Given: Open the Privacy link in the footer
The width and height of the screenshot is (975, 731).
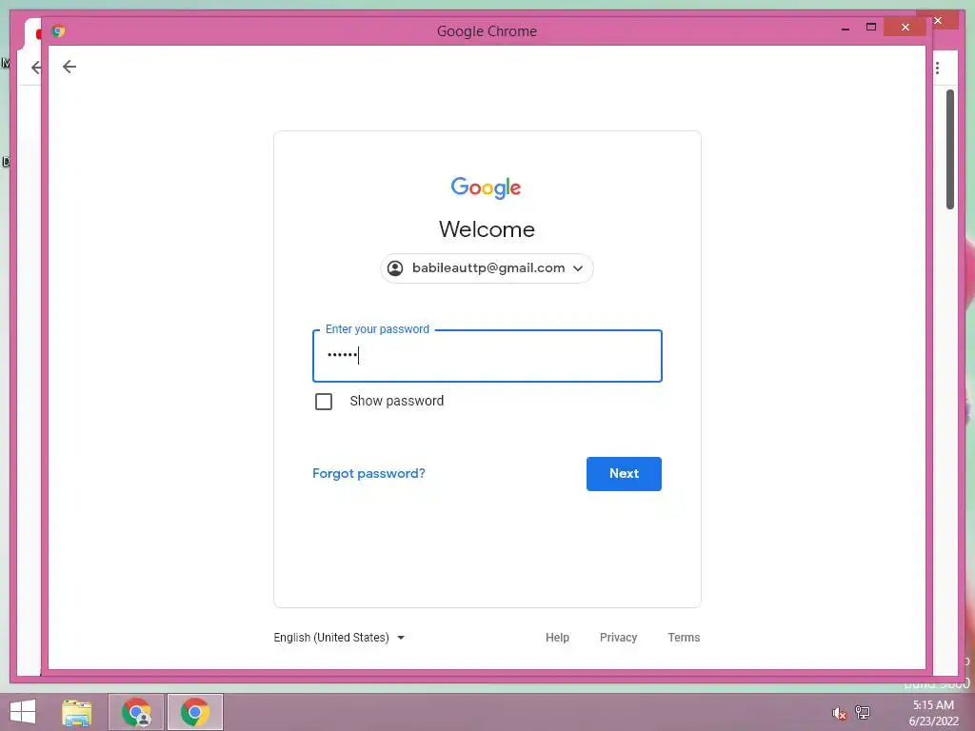Looking at the screenshot, I should point(618,638).
